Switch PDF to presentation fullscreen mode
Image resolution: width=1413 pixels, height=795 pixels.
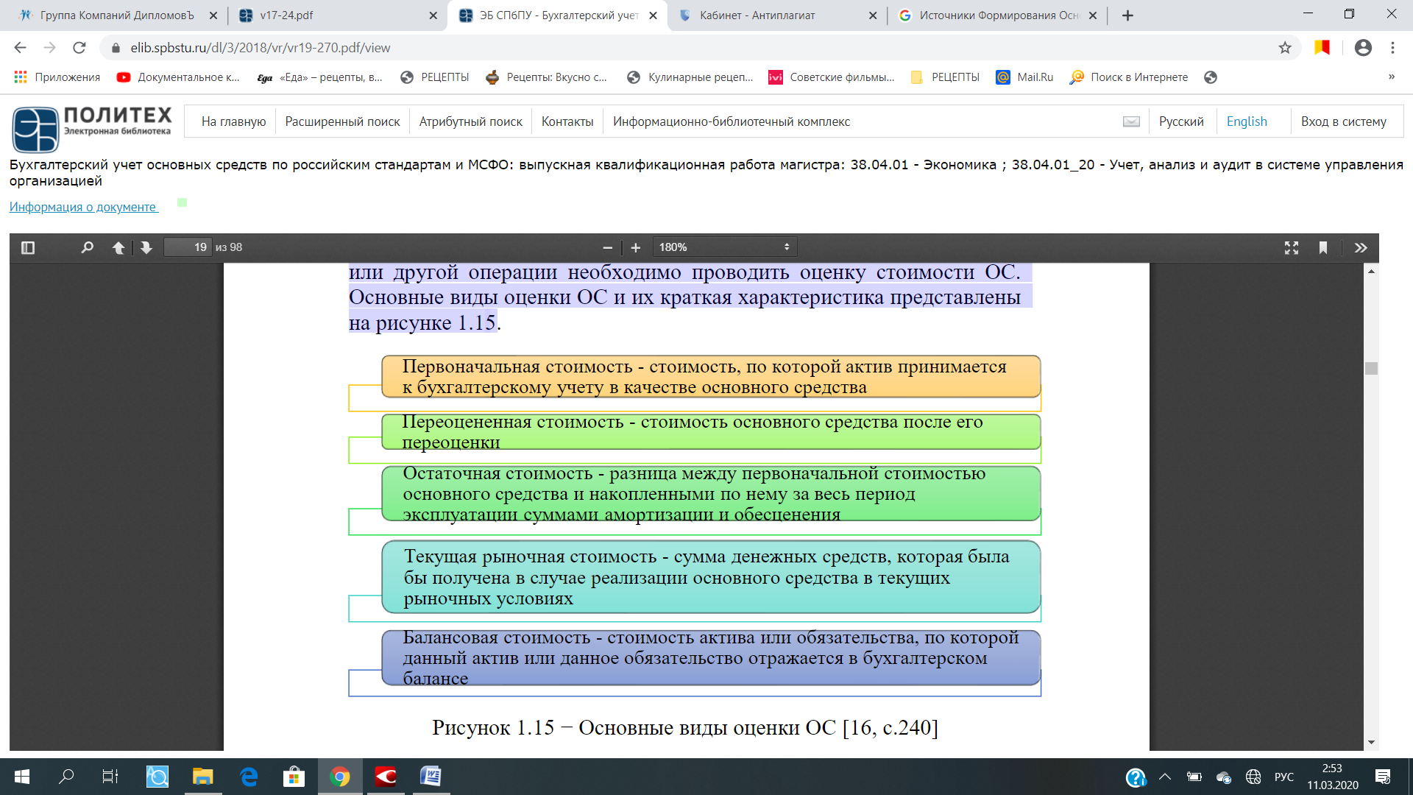coord(1292,248)
